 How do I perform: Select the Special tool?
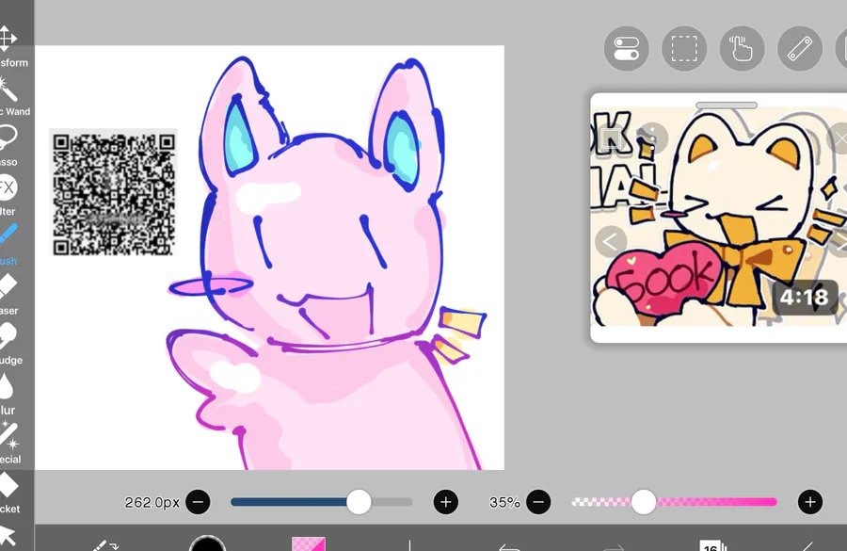[x=9, y=444]
